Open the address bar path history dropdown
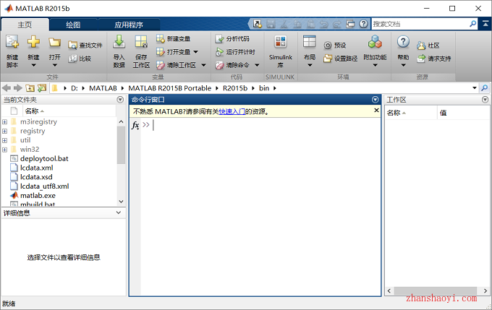 tap(475, 88)
